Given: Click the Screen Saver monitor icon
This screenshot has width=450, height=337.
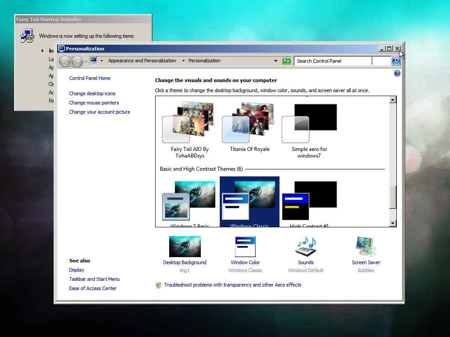Looking at the screenshot, I should tap(366, 246).
